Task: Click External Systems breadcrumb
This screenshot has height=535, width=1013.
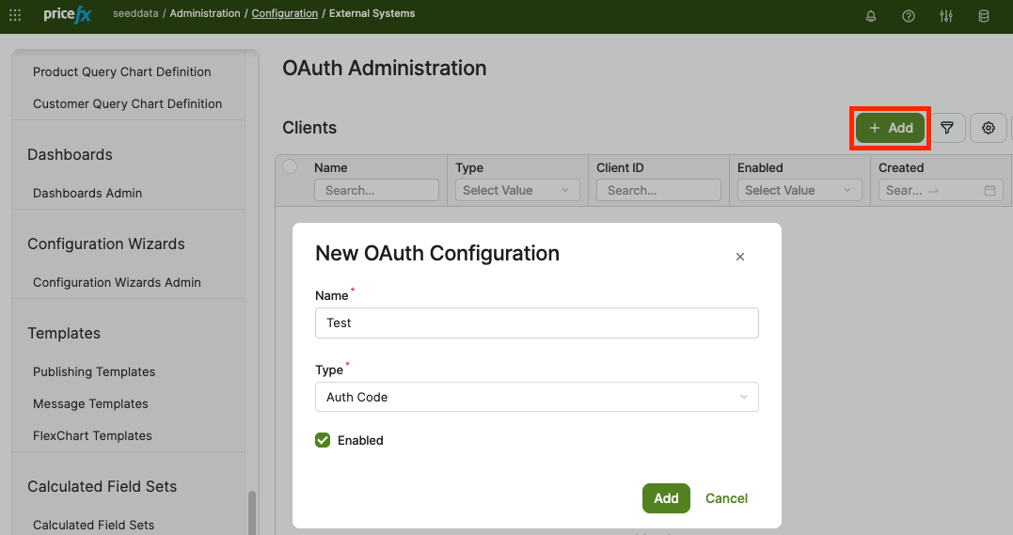Action: coord(372,13)
